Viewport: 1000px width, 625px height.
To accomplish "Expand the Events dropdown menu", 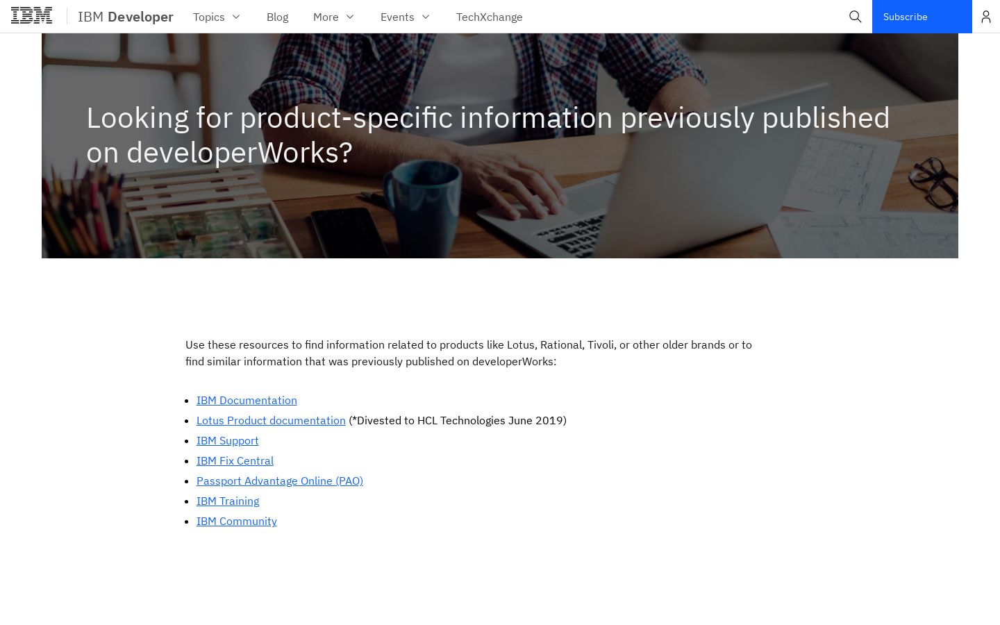I will 405,17.
